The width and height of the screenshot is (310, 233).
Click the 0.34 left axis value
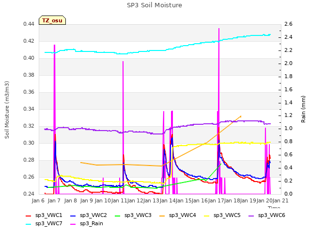[x=29, y=109]
